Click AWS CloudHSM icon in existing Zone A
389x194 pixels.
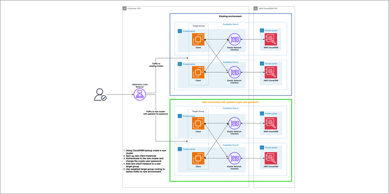click(271, 40)
